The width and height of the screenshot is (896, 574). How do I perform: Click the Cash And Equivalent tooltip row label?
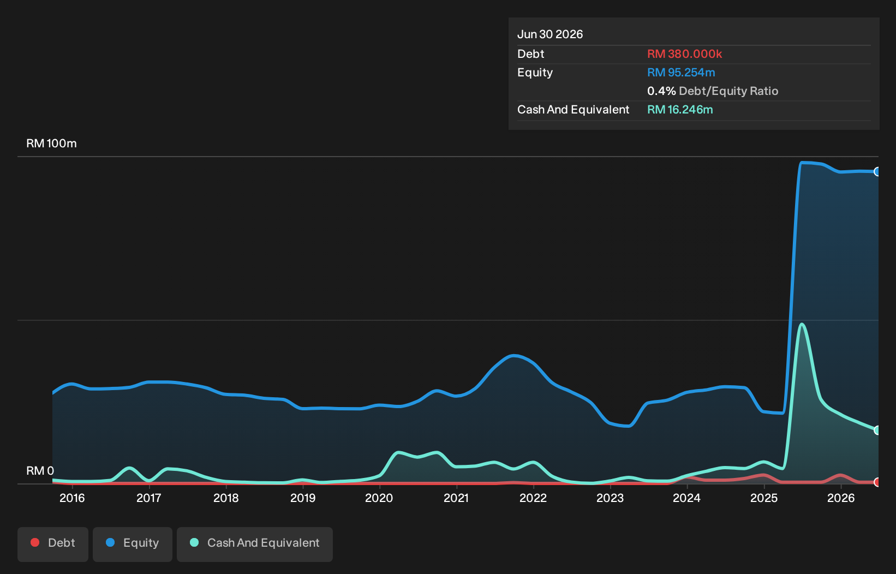click(574, 110)
